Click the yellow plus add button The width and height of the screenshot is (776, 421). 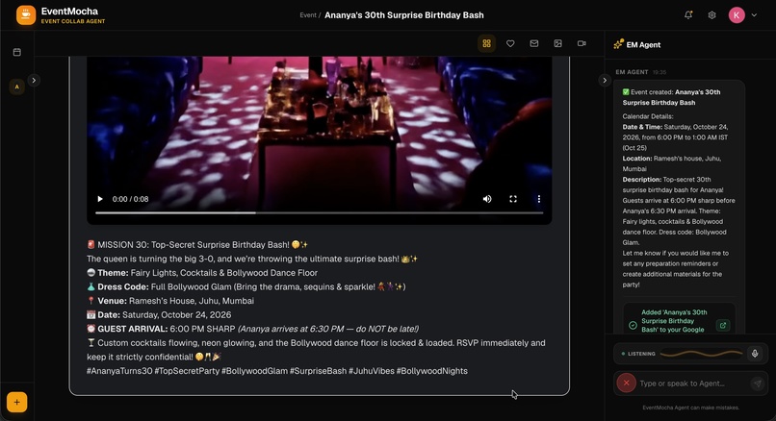16,402
